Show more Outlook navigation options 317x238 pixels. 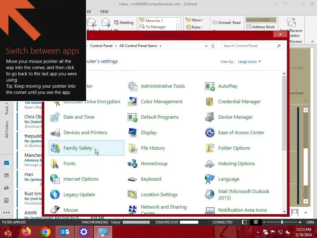pos(7,213)
